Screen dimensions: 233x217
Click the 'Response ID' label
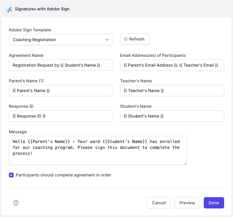pos(21,106)
